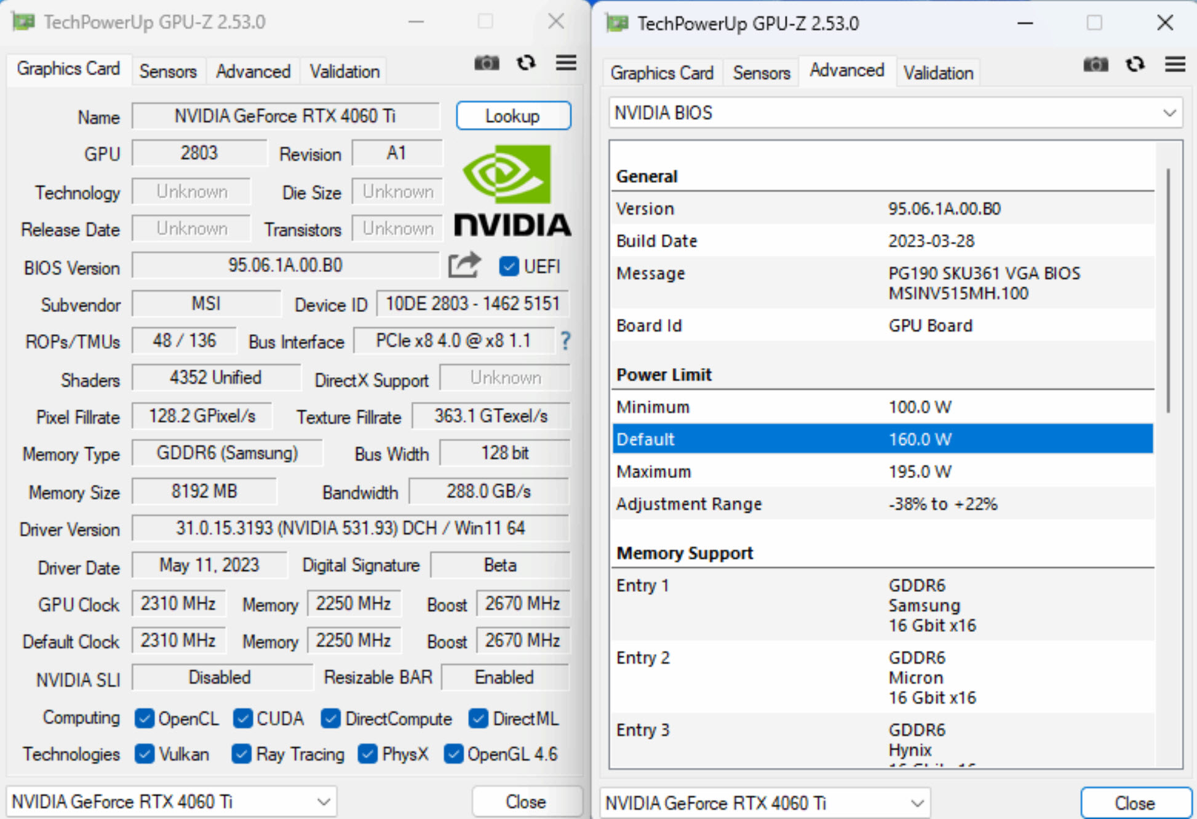This screenshot has width=1197, height=819.
Task: Click the refresh icon in left GPU-Z window
Action: 526,63
